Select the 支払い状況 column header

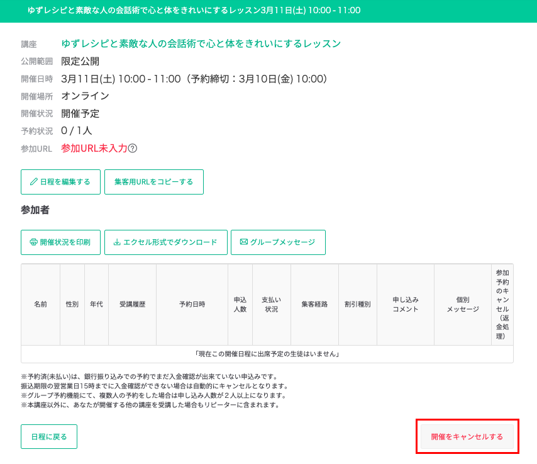click(272, 304)
